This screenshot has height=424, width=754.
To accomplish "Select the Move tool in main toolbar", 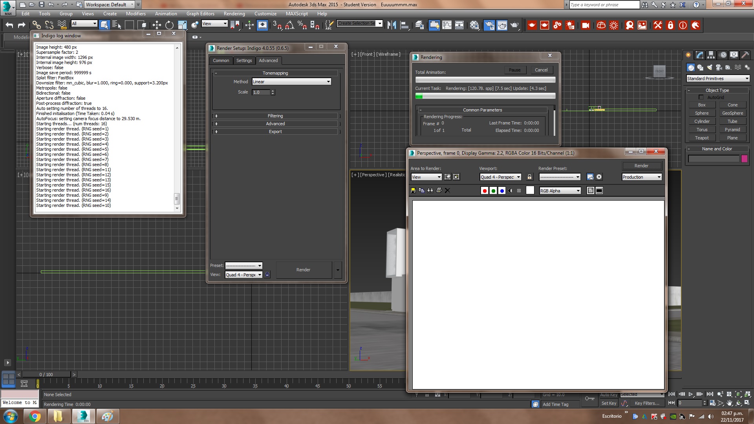I will (x=157, y=25).
